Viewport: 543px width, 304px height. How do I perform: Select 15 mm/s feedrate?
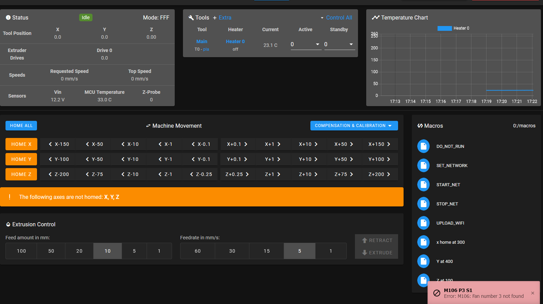pyautogui.click(x=267, y=251)
